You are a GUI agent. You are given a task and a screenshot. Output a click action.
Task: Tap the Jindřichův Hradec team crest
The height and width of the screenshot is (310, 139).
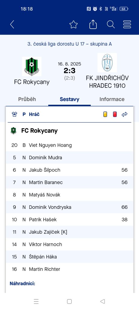[107, 63]
